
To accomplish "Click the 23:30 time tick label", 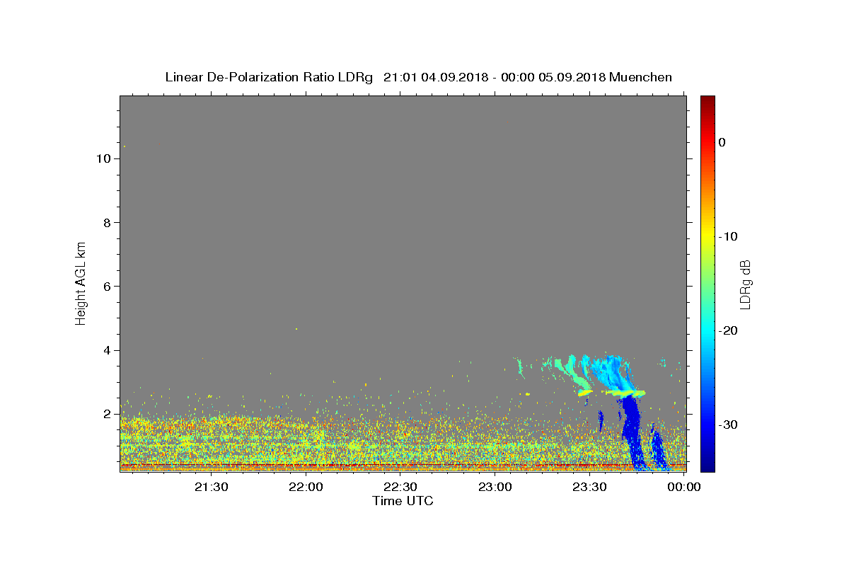I will pos(589,487).
